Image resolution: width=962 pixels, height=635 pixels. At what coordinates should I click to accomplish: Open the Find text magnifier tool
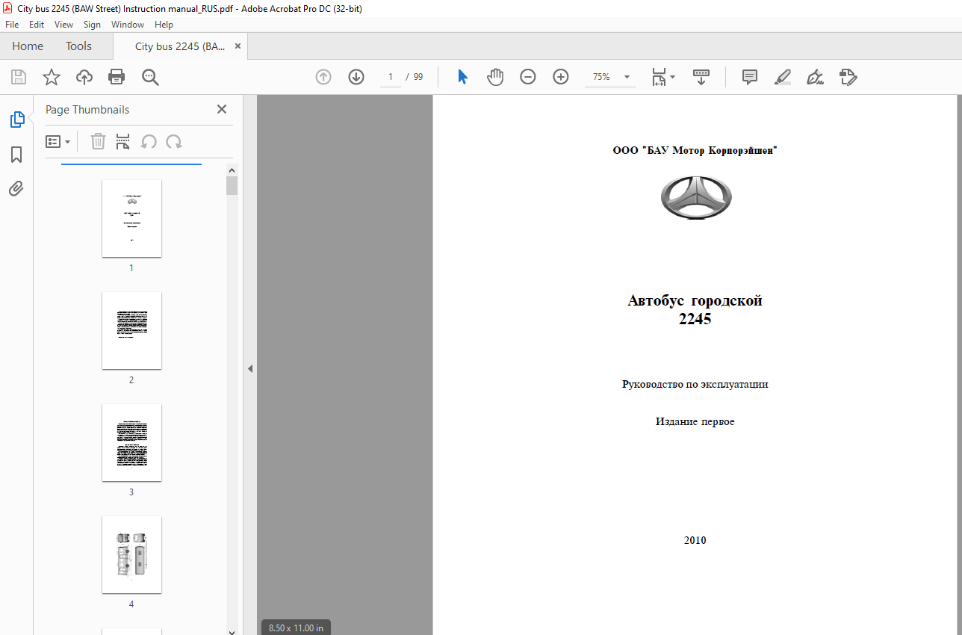150,77
